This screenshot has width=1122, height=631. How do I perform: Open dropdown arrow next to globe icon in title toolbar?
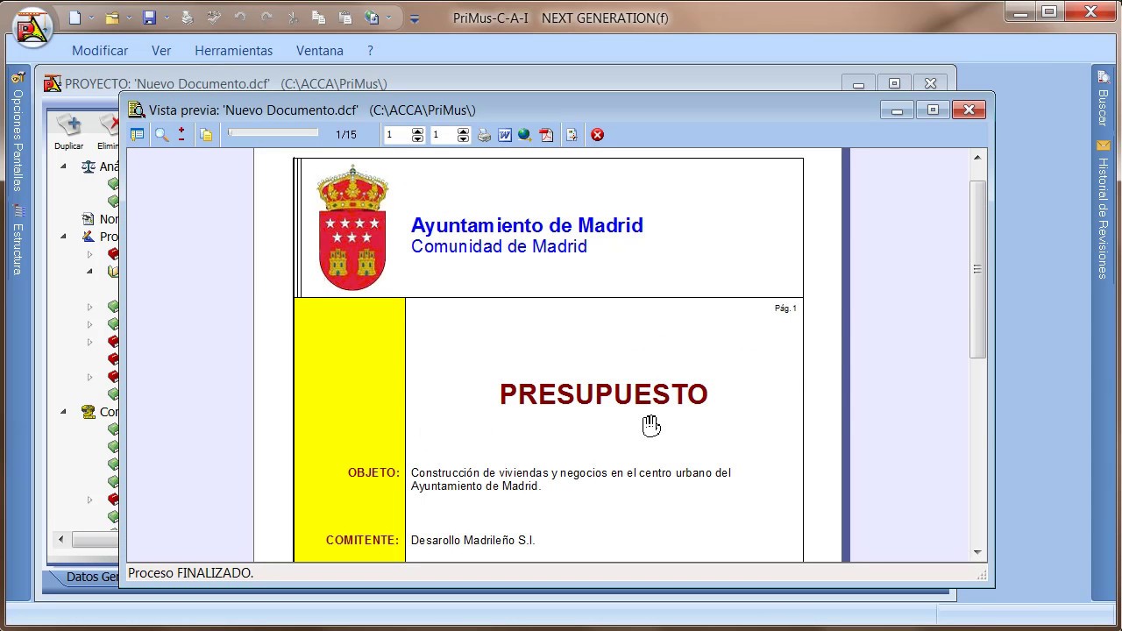pos(388,18)
